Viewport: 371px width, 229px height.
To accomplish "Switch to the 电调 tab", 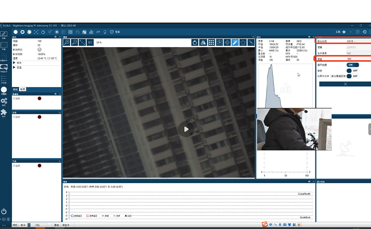I will coord(23,89).
